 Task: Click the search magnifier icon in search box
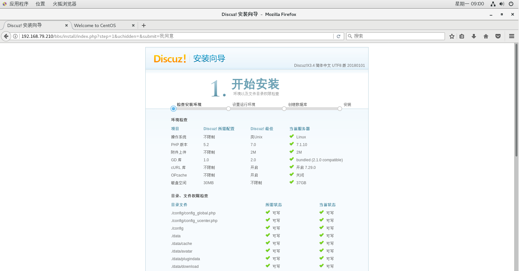[x=350, y=36]
